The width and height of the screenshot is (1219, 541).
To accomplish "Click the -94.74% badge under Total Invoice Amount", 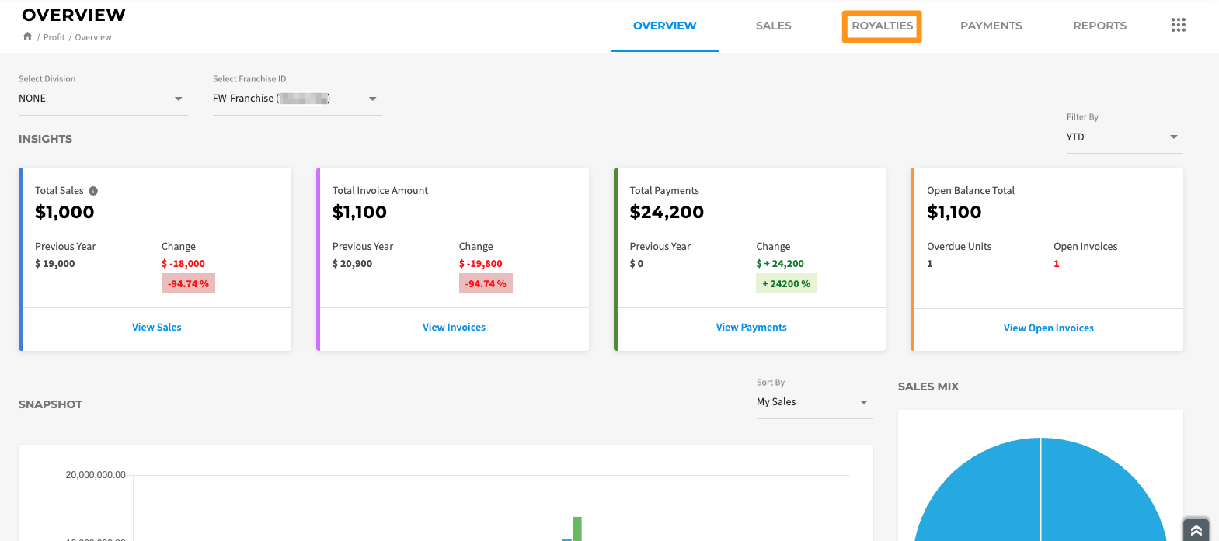I will tap(486, 284).
